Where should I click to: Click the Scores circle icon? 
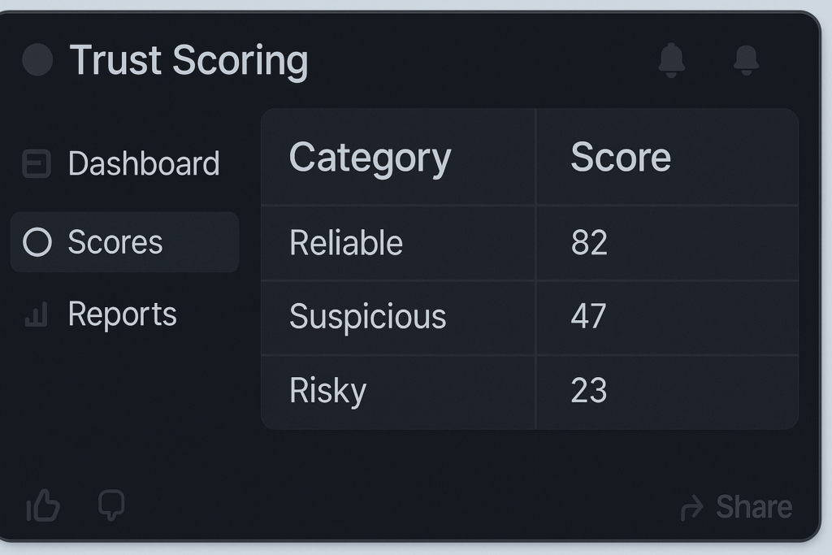pyautogui.click(x=37, y=242)
